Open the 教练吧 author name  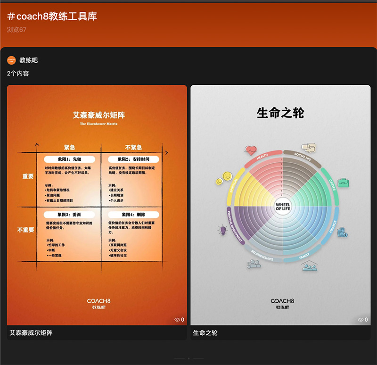click(28, 60)
